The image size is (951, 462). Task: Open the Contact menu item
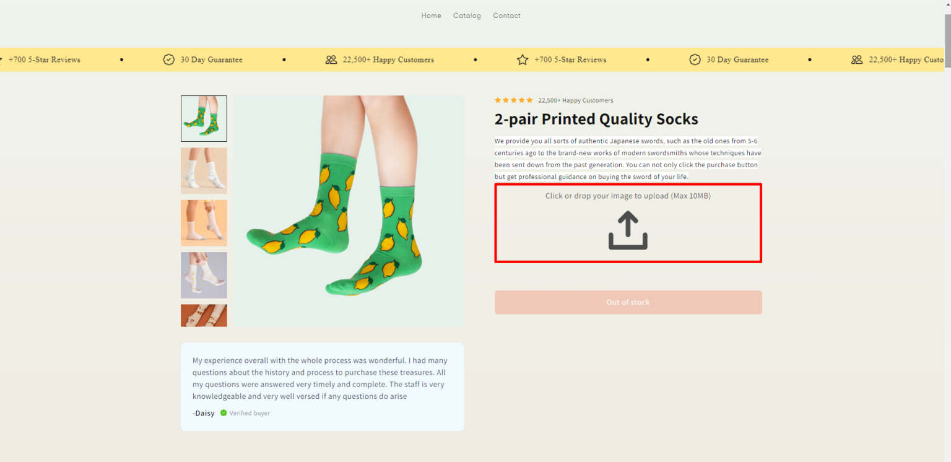click(x=506, y=15)
